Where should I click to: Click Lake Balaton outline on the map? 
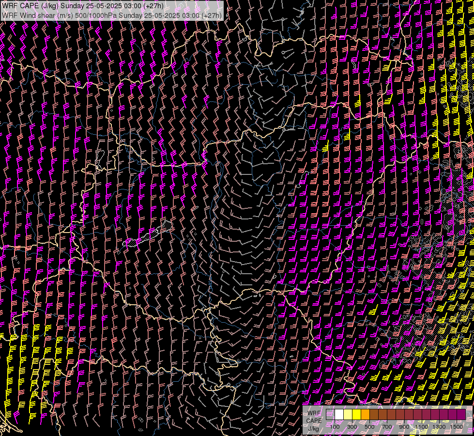pos(148,233)
